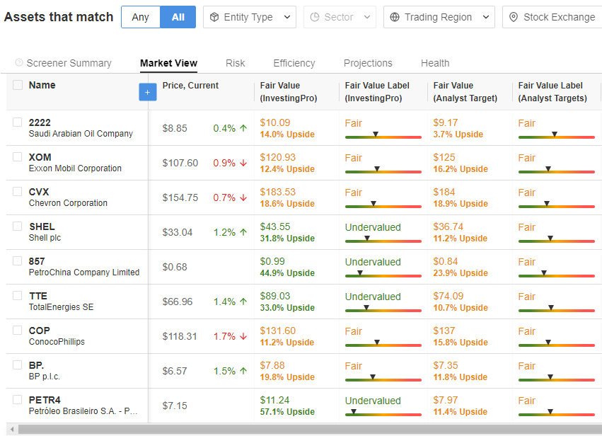Click the green up arrow in the TTE row
602x436 pixels.
(x=243, y=302)
